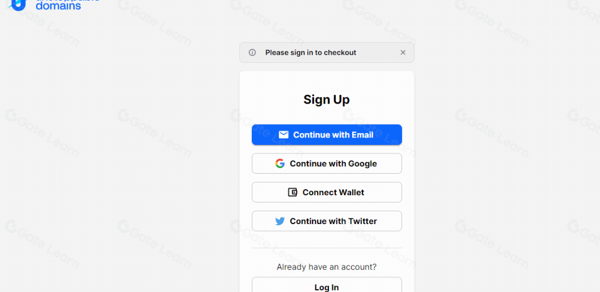
Task: Click blank space in the checkout notice banner
Action: [x=377, y=53]
